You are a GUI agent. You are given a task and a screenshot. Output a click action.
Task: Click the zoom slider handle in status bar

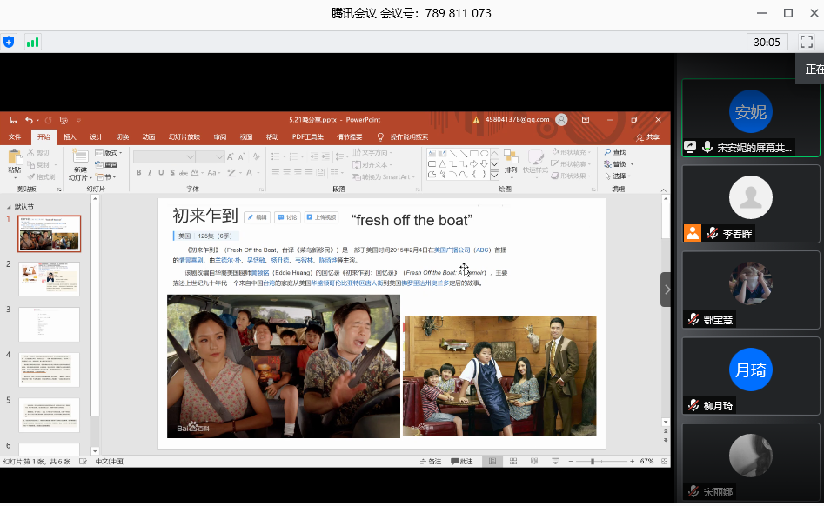pyautogui.click(x=593, y=462)
